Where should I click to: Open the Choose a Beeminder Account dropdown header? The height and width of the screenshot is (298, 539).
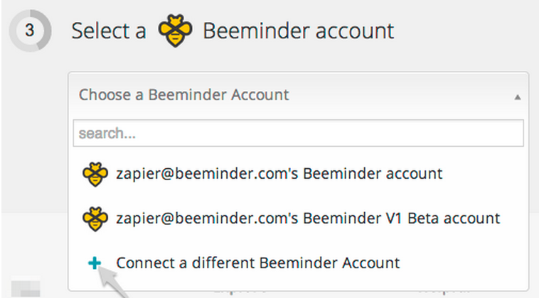pos(298,95)
